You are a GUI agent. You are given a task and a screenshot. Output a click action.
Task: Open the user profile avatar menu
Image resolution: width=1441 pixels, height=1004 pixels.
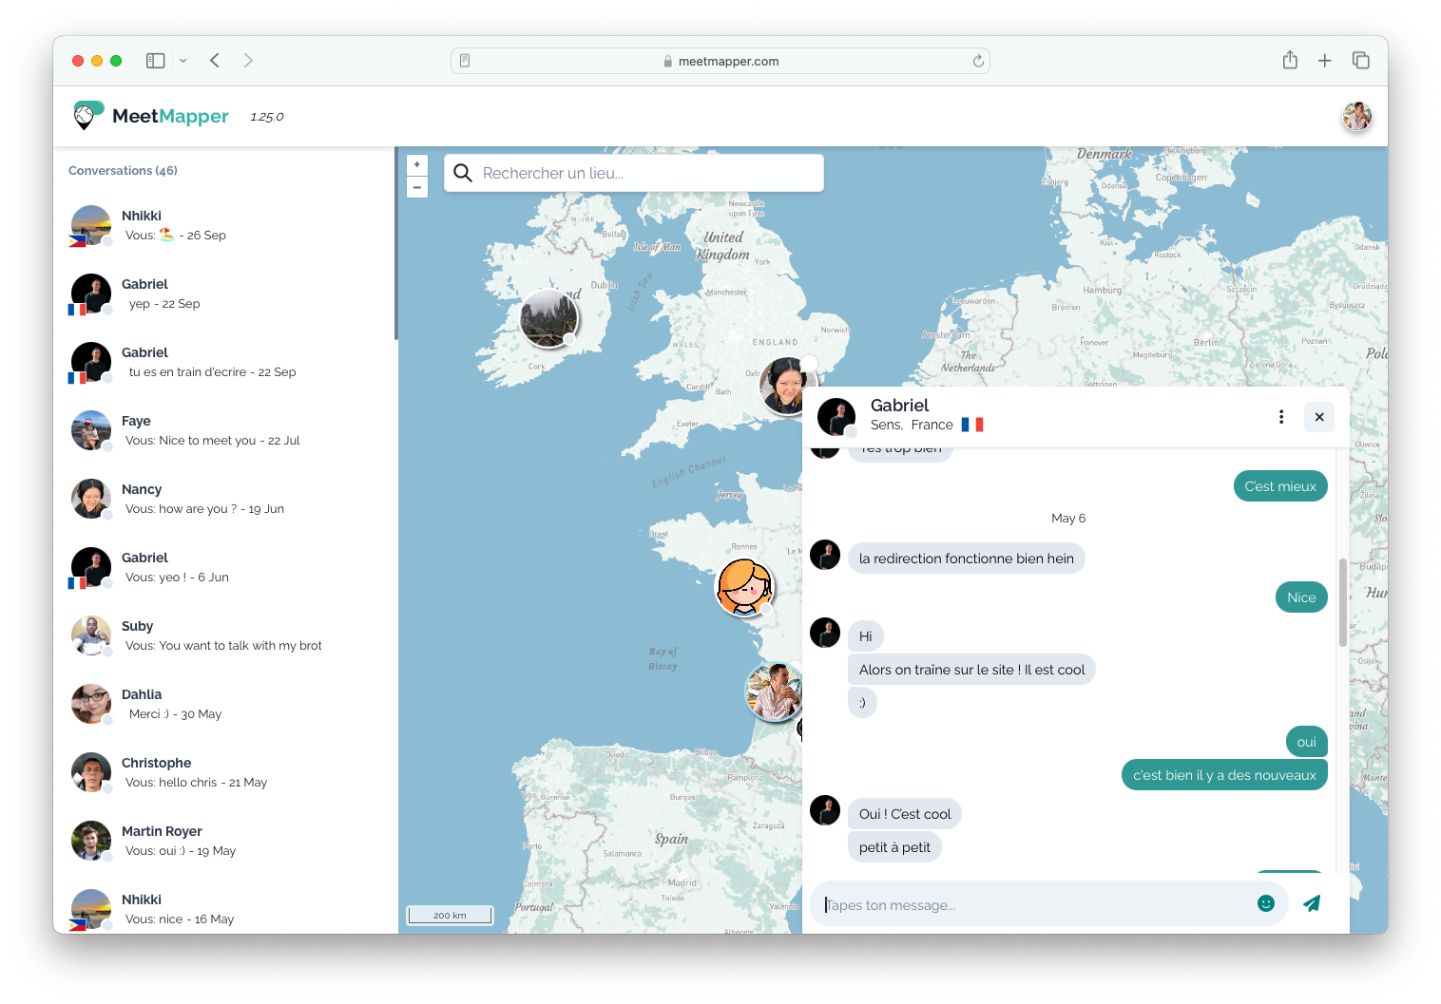coord(1356,116)
